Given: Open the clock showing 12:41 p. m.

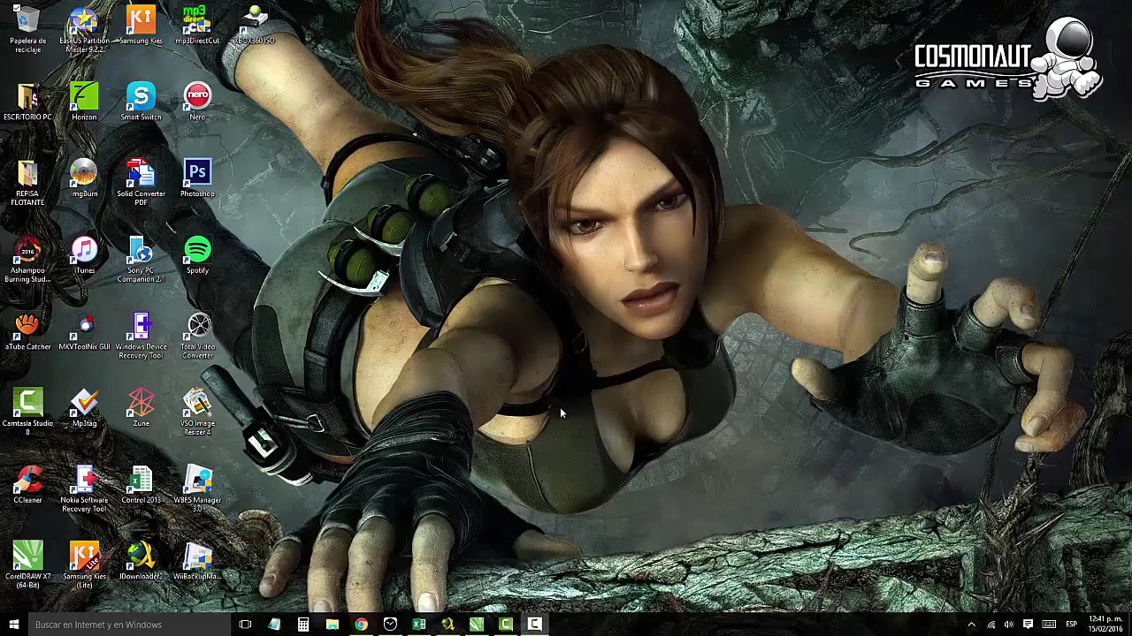Looking at the screenshot, I should point(1105,625).
